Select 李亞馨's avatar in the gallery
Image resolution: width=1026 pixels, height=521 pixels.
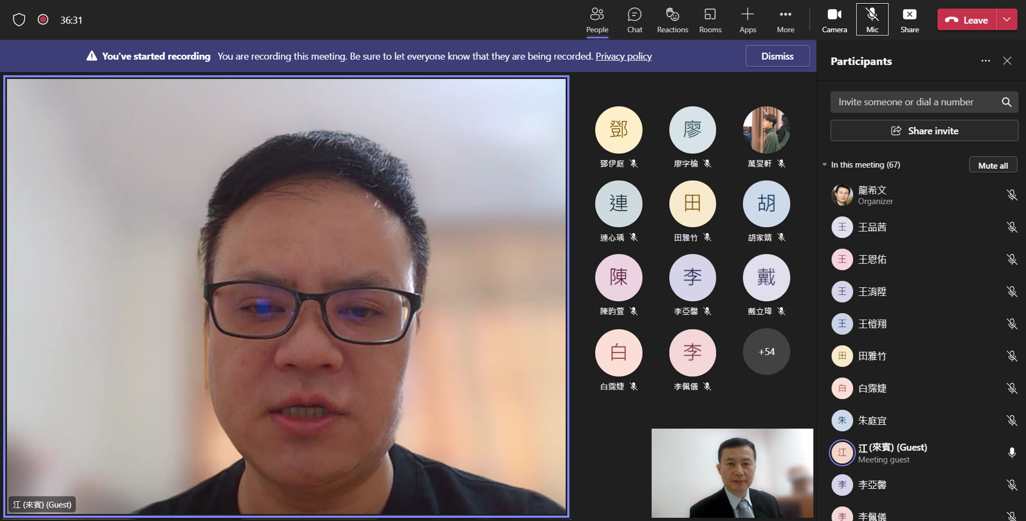pos(692,278)
